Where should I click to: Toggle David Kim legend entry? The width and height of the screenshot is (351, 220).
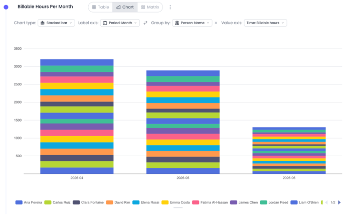pyautogui.click(x=118, y=202)
